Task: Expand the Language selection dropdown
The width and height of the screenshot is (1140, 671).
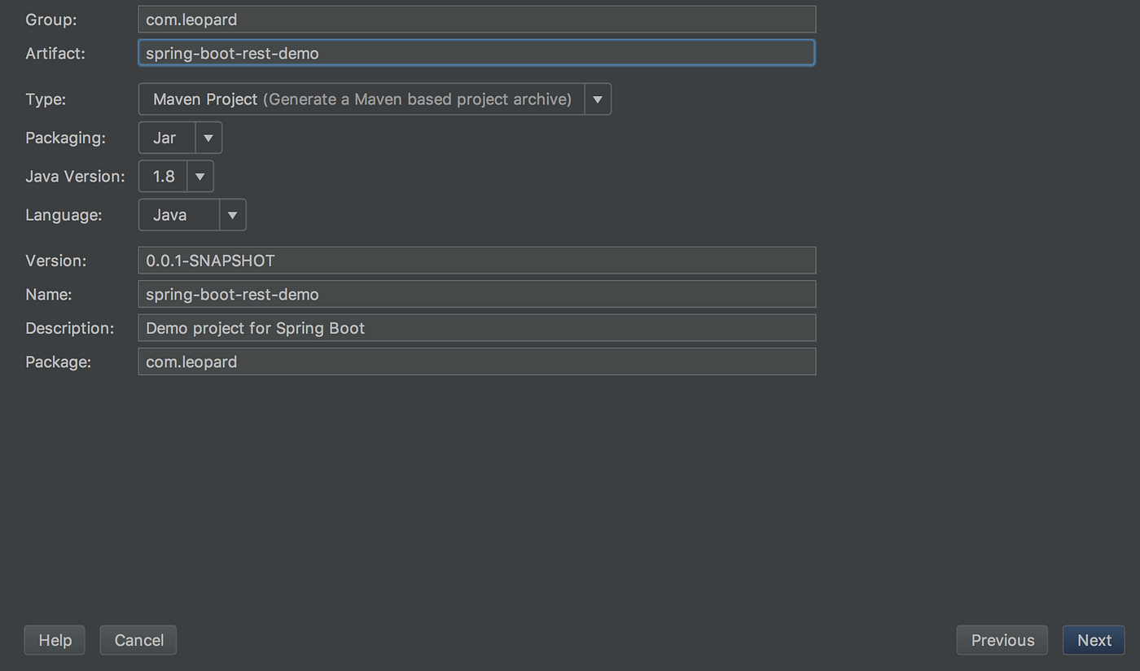Action: [233, 214]
